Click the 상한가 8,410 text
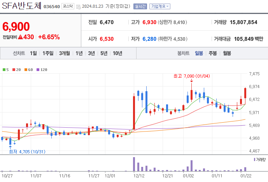Image resolution: width=268 pixels, height=182 pixels. [x=172, y=23]
